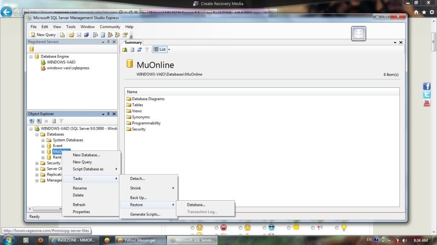Select the radio button beside sunglasses smiley

coord(264,228)
